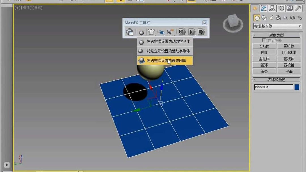Activate the Cameras creation category
The width and height of the screenshot is (306, 172).
(278, 18)
